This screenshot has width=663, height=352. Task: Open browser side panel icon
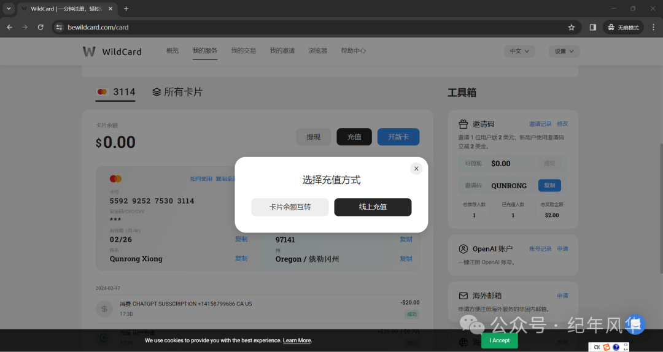point(592,28)
